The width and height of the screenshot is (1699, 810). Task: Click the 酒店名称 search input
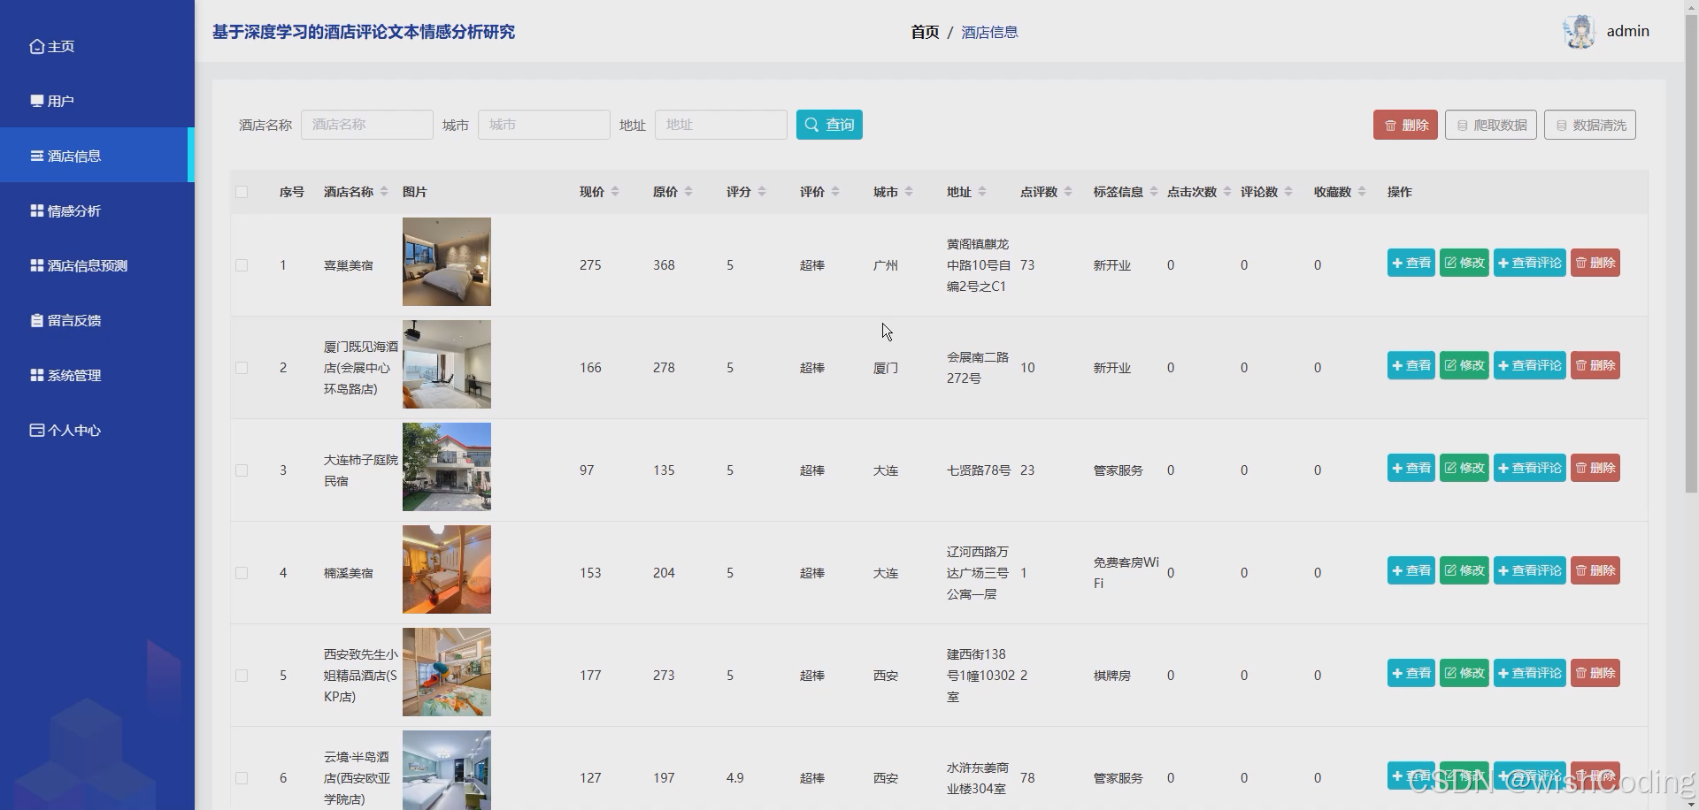point(367,125)
